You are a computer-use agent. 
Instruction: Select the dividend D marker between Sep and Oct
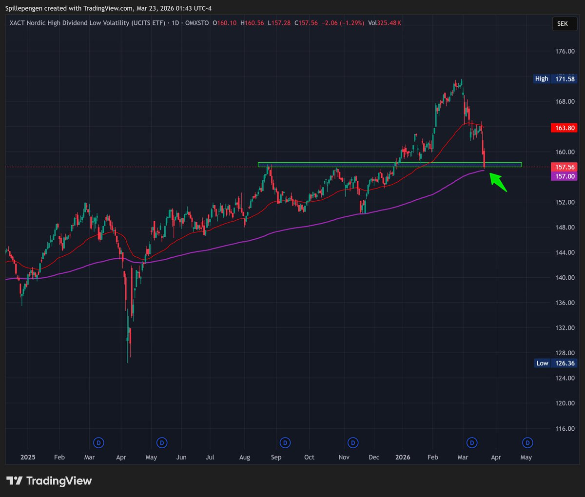285,443
